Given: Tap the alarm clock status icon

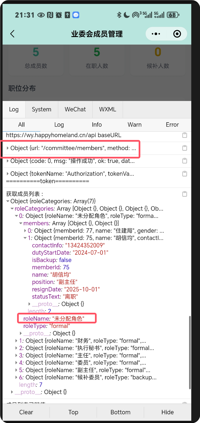Looking at the screenshot, I should [x=59, y=15].
